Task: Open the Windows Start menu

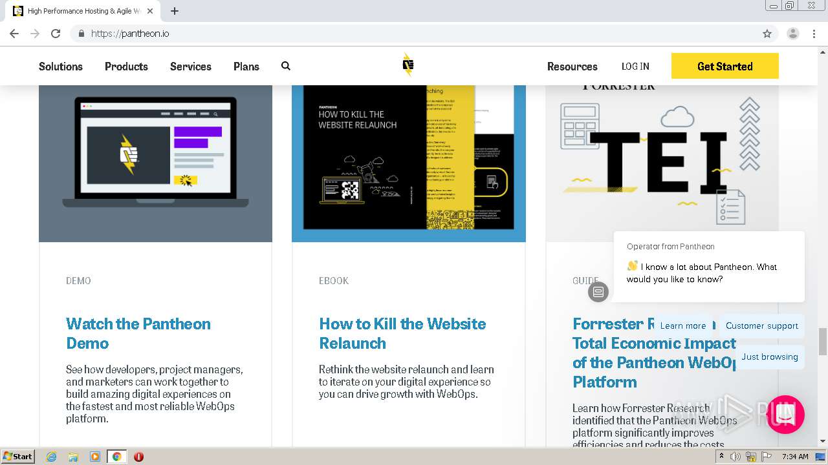Action: coord(18,457)
